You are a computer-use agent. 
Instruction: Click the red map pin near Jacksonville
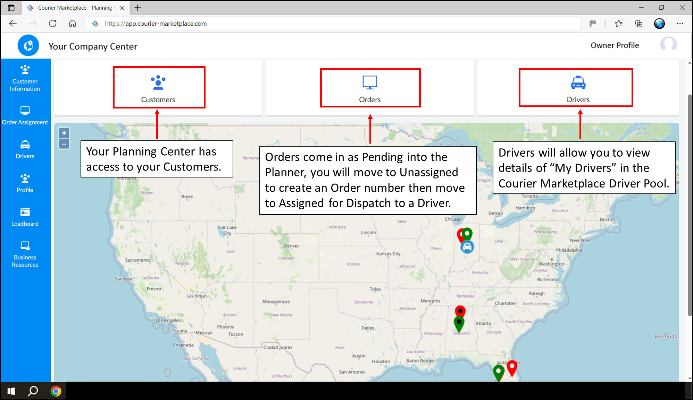click(x=512, y=368)
